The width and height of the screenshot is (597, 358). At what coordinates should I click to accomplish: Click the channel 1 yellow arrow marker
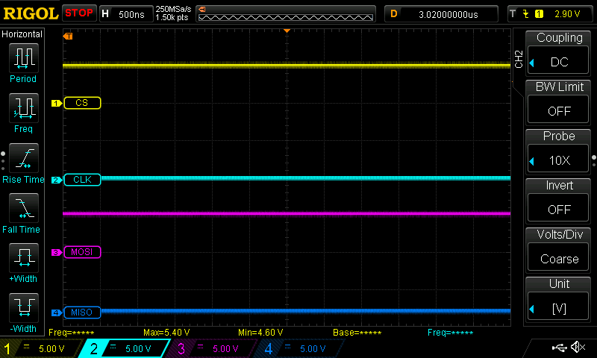[57, 103]
